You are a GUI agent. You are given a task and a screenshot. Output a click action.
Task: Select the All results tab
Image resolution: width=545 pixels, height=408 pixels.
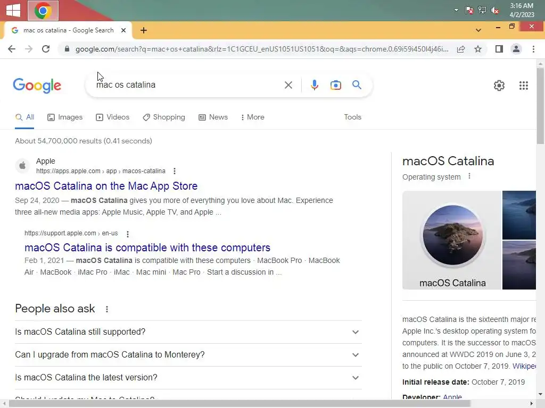click(x=24, y=117)
